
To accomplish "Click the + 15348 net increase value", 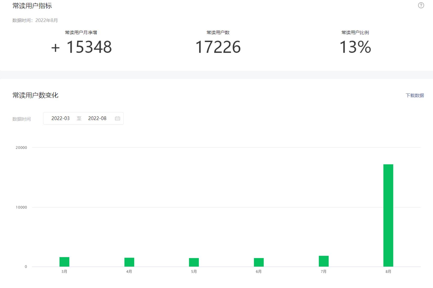I will tap(81, 47).
